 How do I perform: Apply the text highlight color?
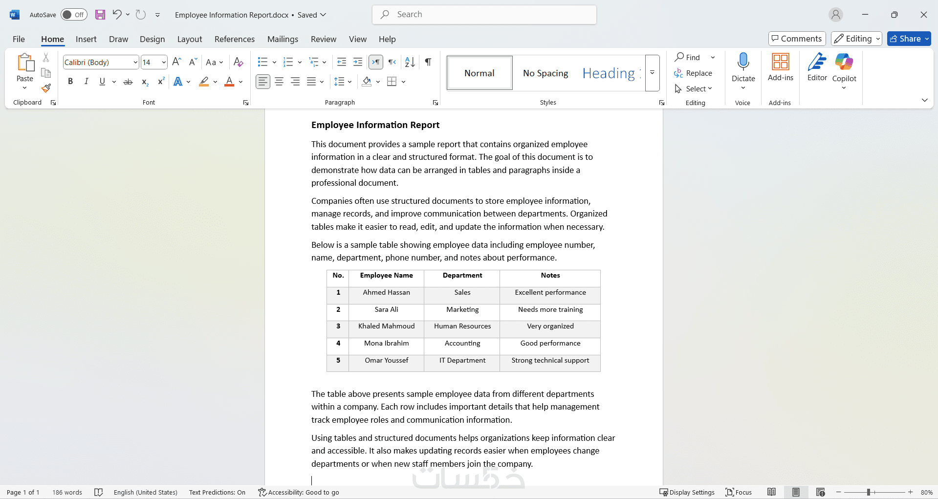[x=204, y=82]
